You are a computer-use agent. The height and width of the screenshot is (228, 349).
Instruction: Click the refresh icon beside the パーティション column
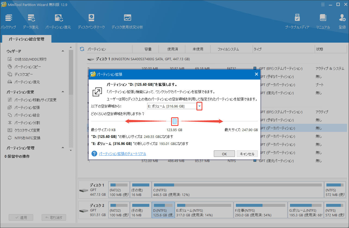82,49
